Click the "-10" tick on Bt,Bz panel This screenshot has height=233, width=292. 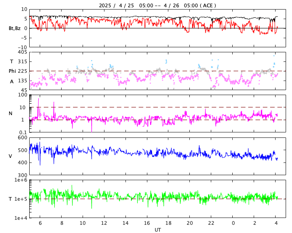tap(22, 47)
